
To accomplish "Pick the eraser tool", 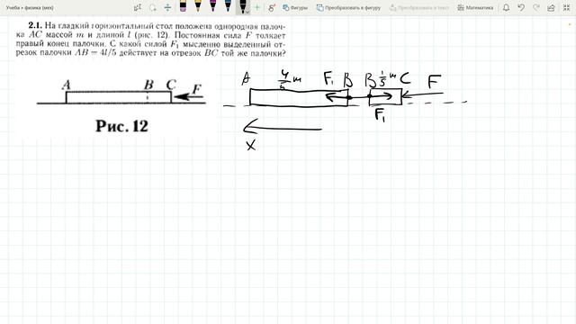I will 183,6.
